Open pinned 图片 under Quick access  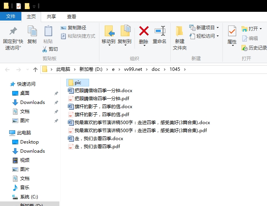click(x=21, y=121)
